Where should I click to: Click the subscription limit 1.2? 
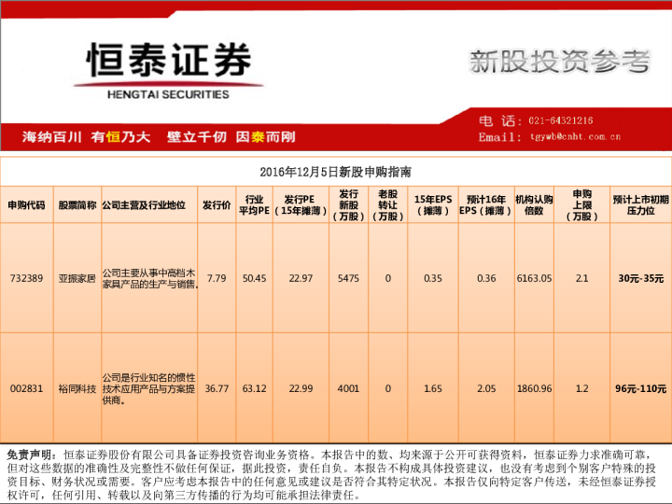pyautogui.click(x=582, y=388)
